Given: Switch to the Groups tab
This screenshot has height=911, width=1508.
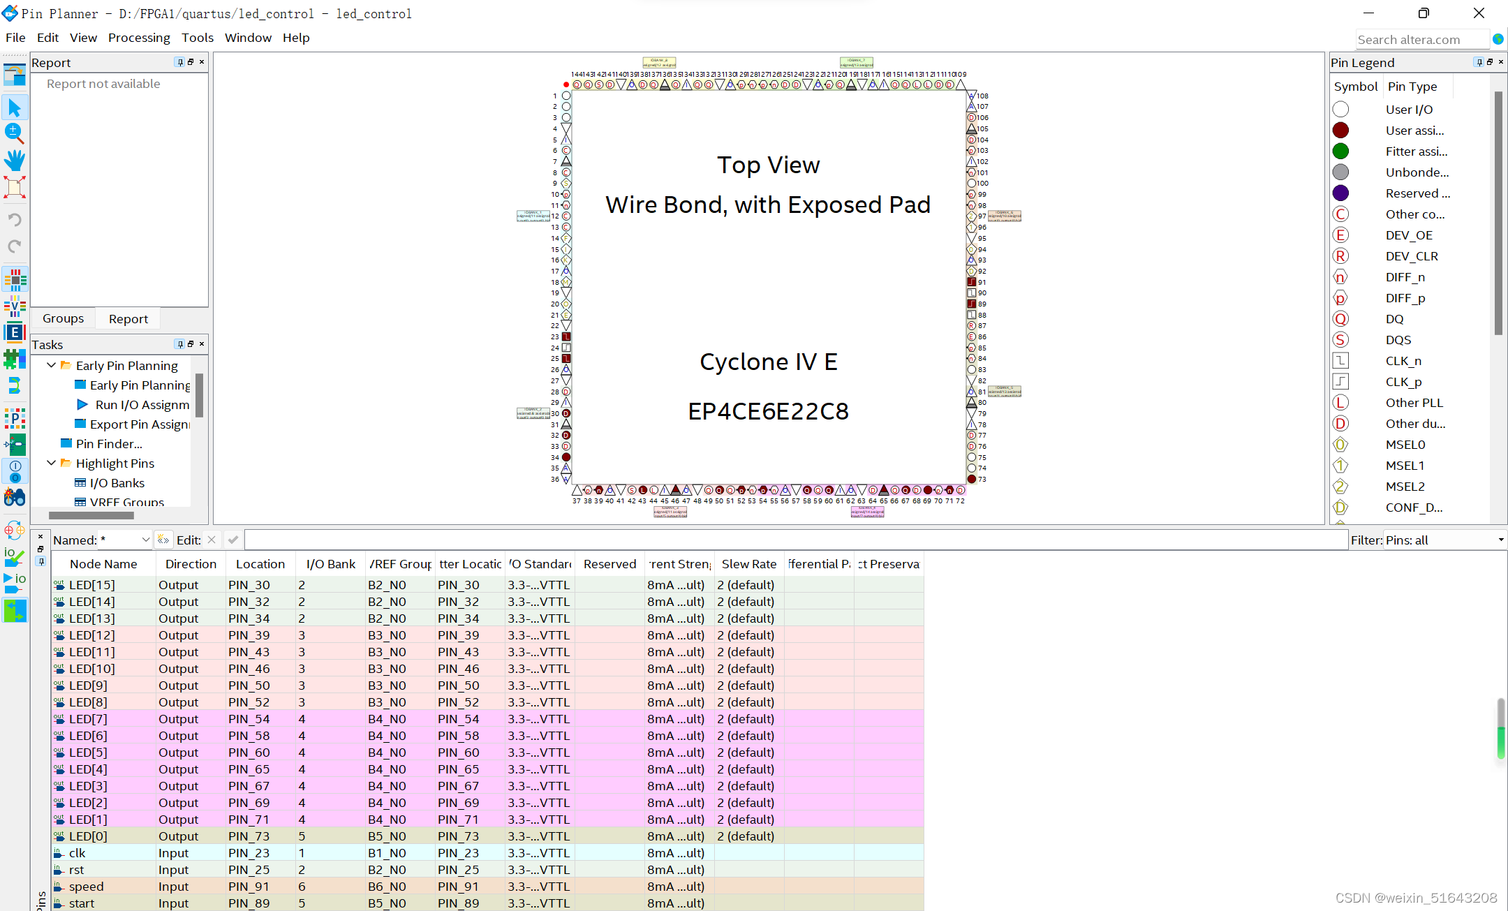Looking at the screenshot, I should point(63,318).
